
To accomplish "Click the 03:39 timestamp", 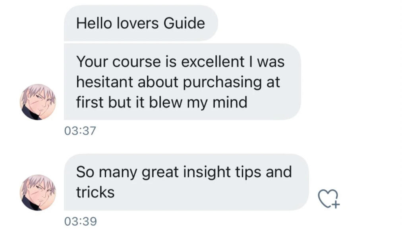I will pyautogui.click(x=80, y=221).
